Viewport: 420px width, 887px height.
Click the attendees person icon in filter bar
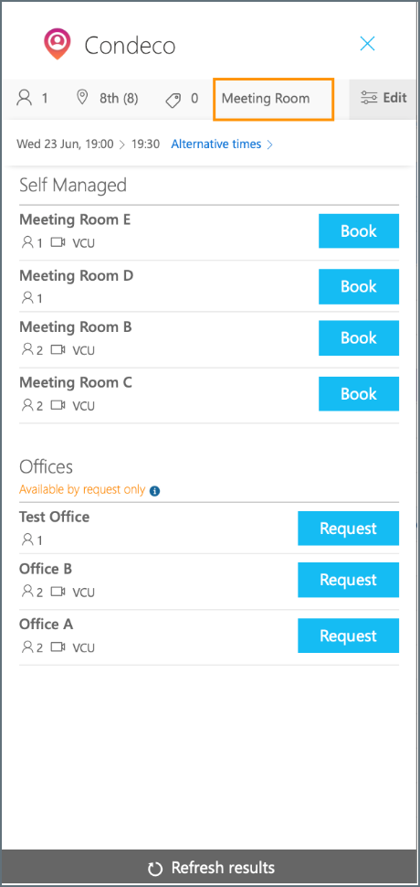click(25, 99)
